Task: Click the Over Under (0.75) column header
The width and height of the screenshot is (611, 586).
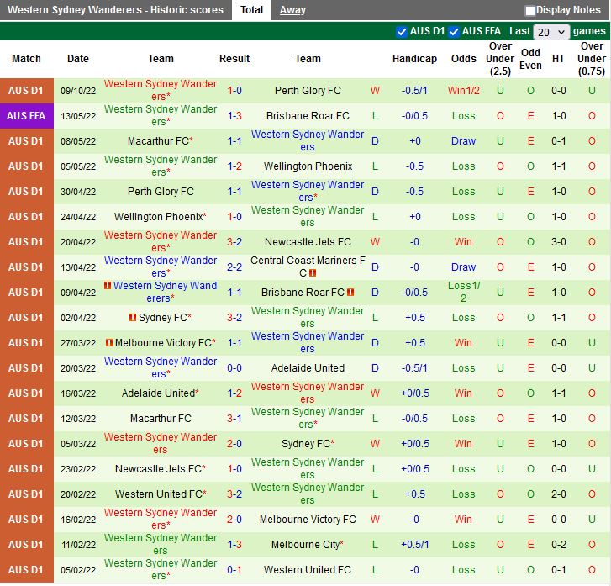Action: [591, 59]
